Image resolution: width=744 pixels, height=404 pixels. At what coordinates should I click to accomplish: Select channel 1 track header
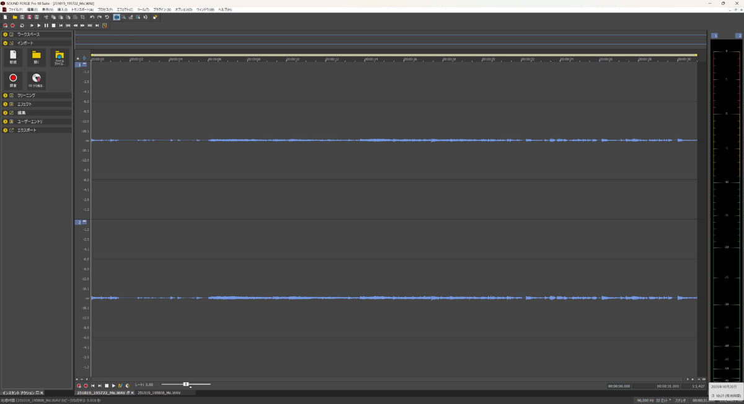coord(78,64)
